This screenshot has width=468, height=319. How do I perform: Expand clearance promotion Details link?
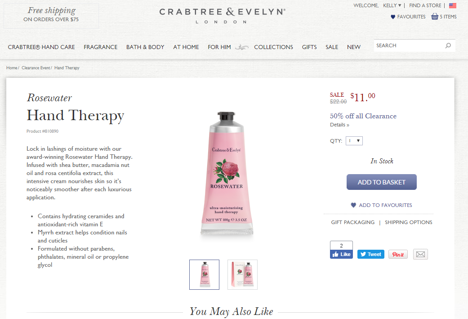340,125
